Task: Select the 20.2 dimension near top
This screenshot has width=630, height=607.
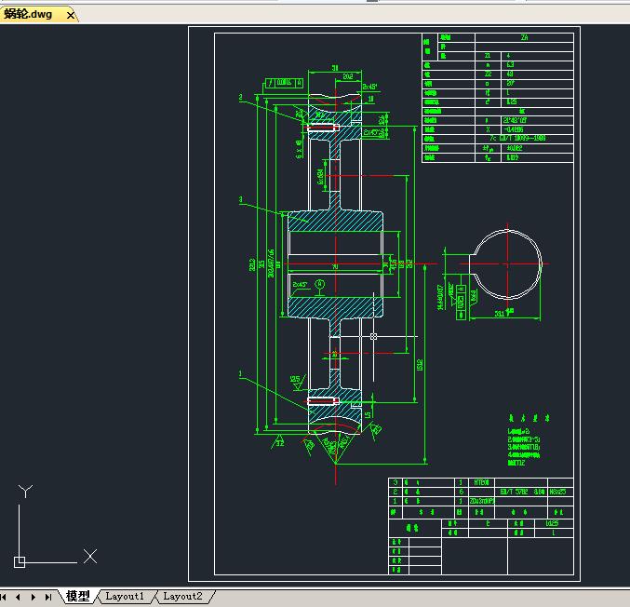Action: click(x=348, y=76)
